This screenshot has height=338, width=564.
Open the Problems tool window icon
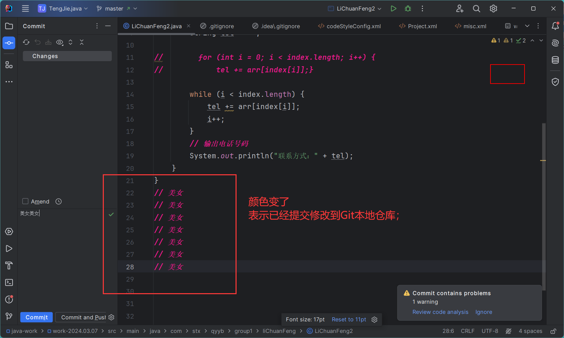[9, 299]
